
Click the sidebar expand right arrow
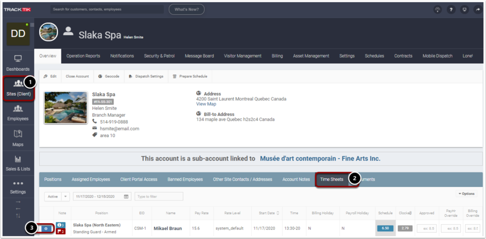pos(18,202)
